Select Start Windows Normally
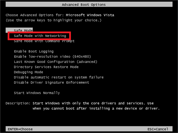 pyautogui.click(x=37, y=93)
